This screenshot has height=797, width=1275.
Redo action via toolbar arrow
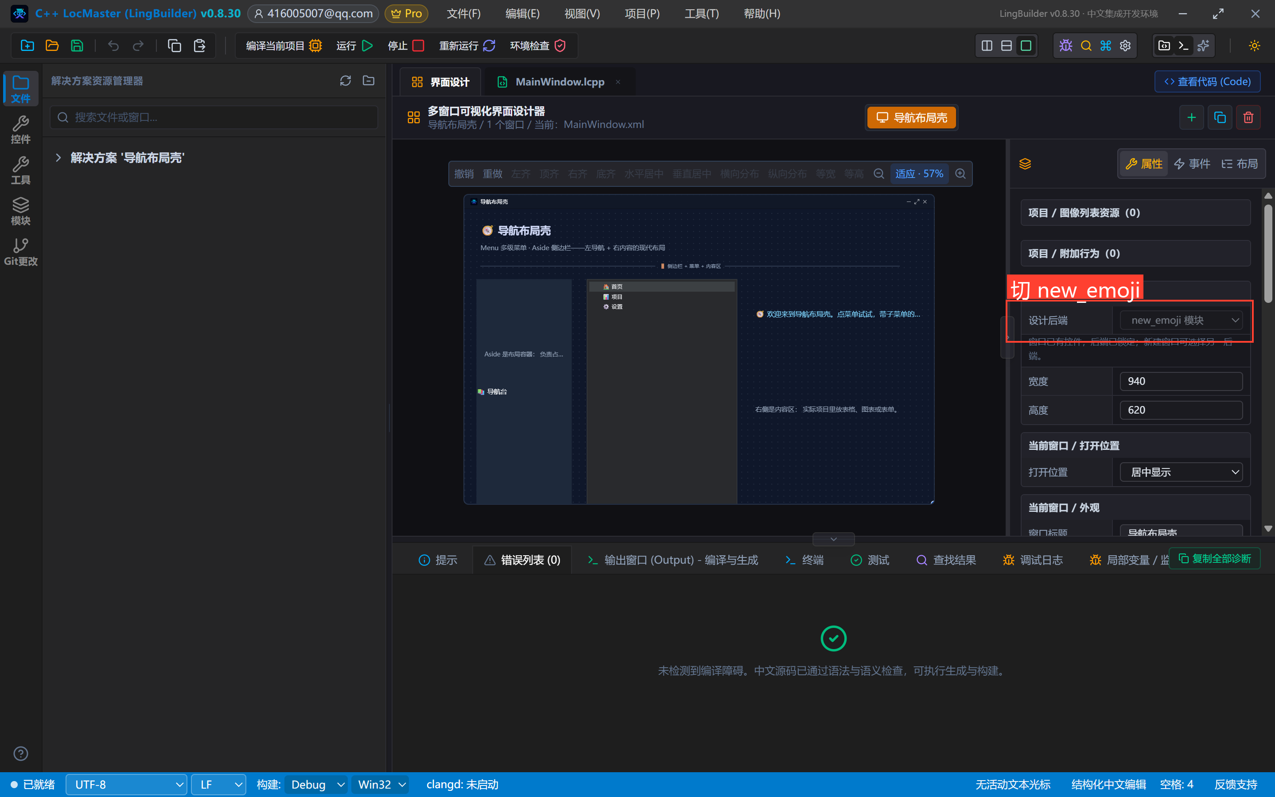point(138,46)
